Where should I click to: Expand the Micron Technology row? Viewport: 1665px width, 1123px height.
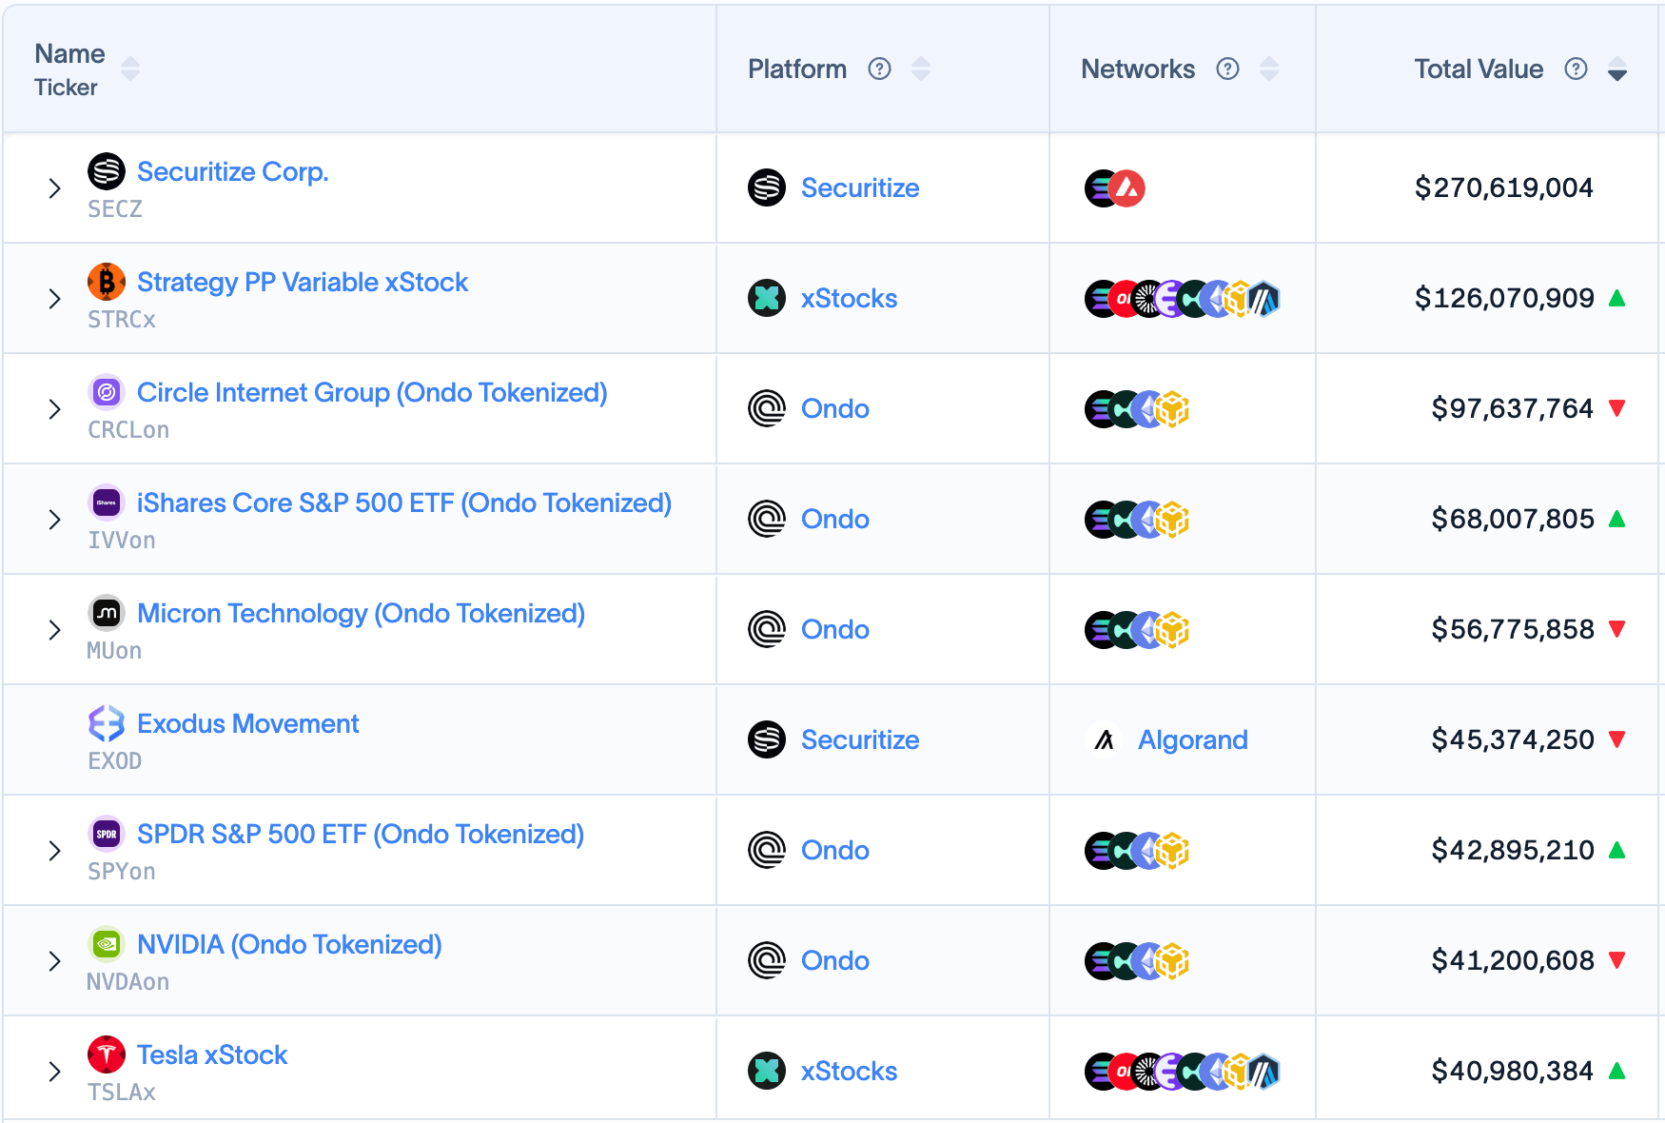pyautogui.click(x=55, y=630)
